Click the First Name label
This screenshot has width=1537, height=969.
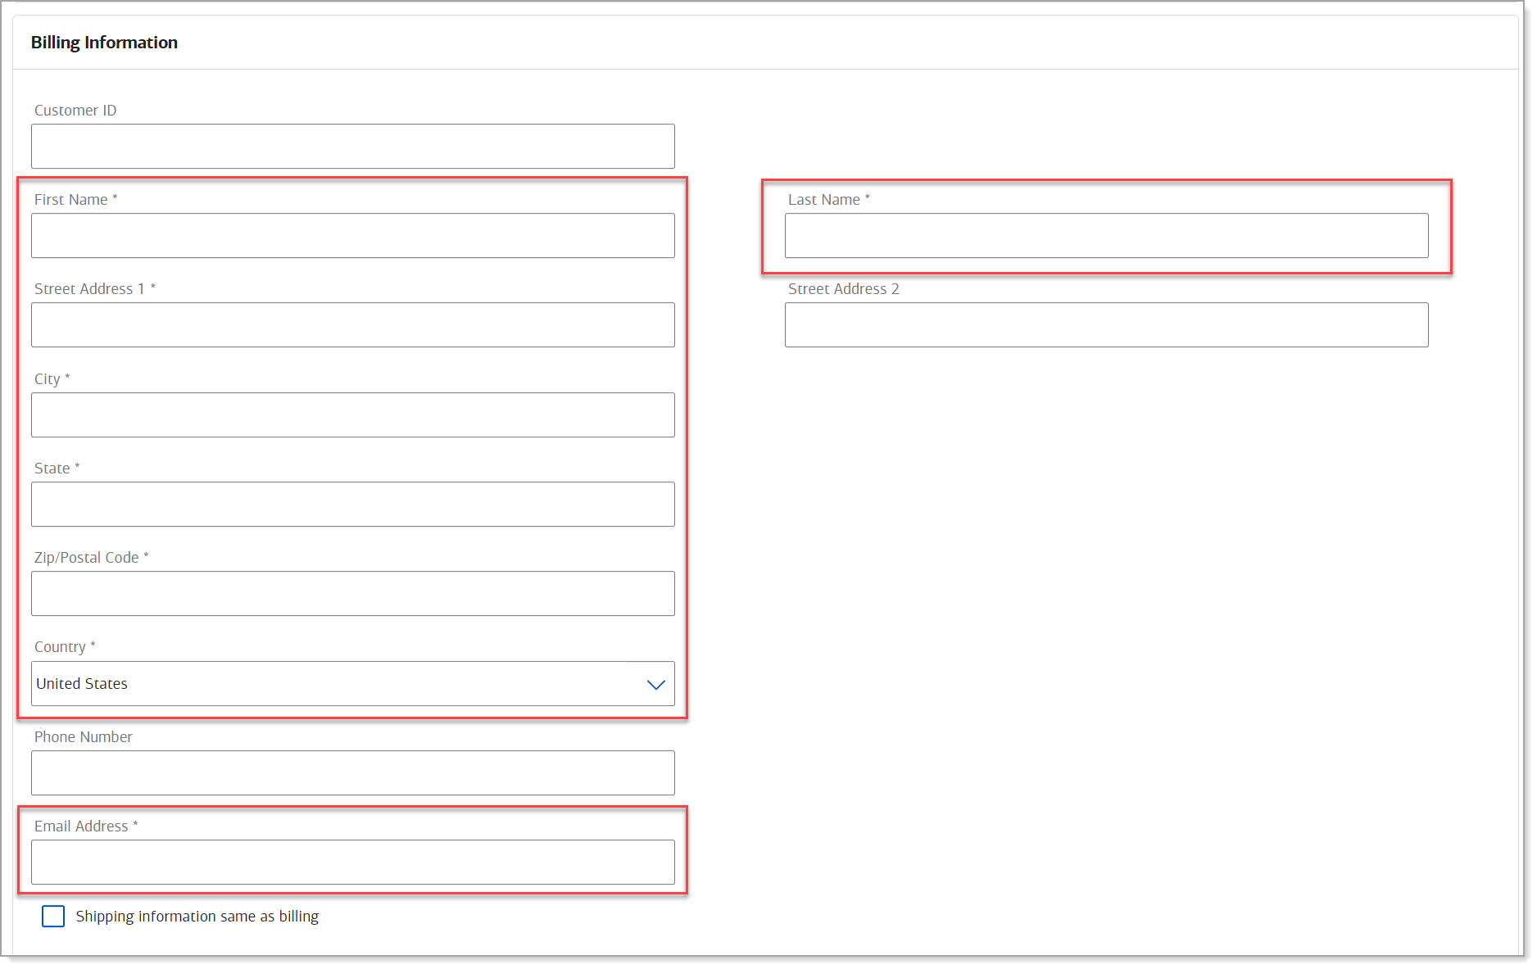71,199
